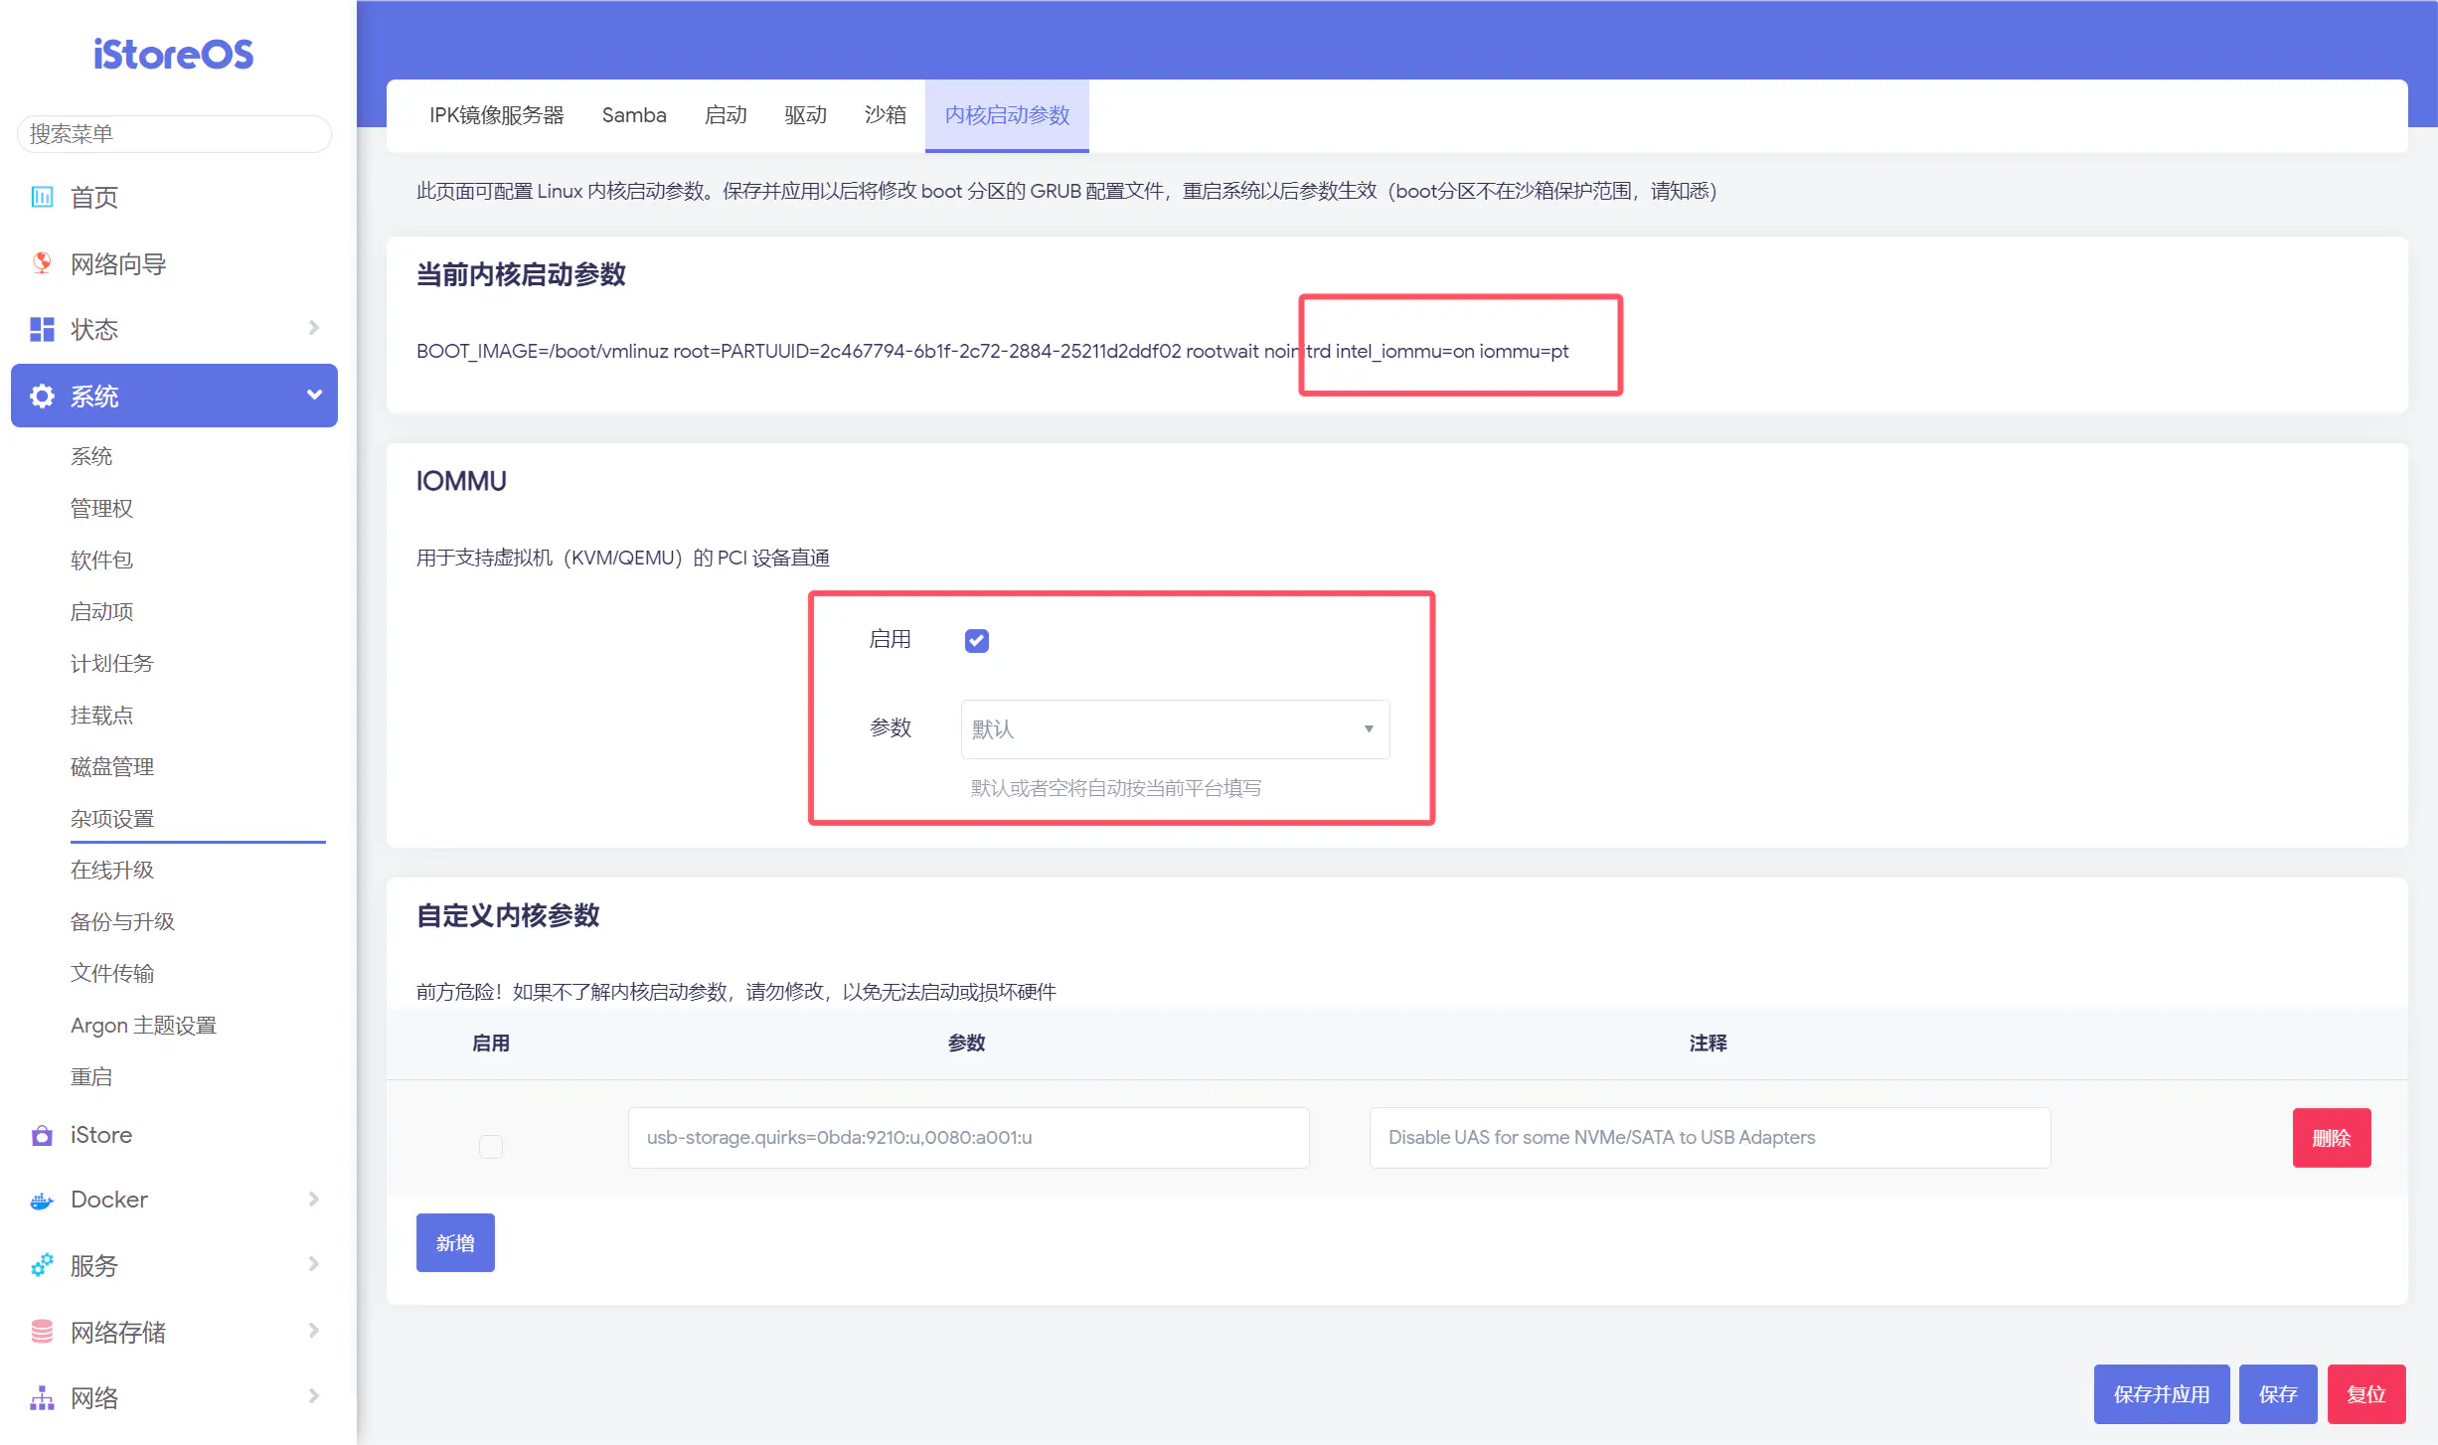Expand the Status submenu arrow
Viewport: 2438px width, 1445px height.
coord(314,328)
